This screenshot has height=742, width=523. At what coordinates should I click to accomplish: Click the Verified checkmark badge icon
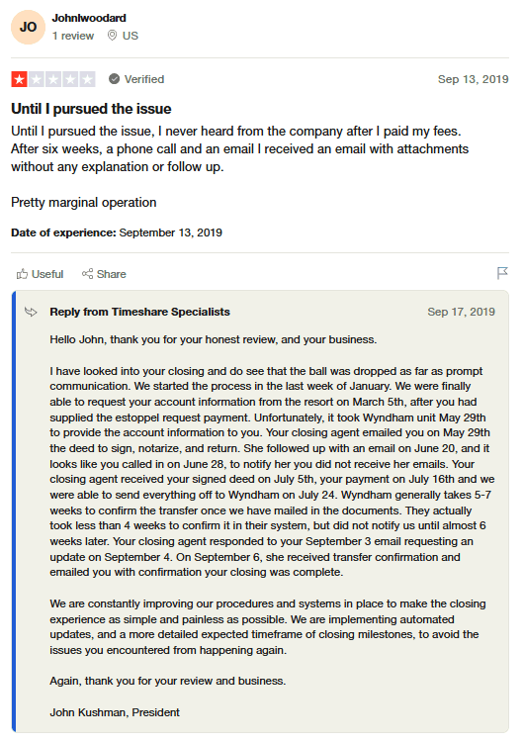114,79
